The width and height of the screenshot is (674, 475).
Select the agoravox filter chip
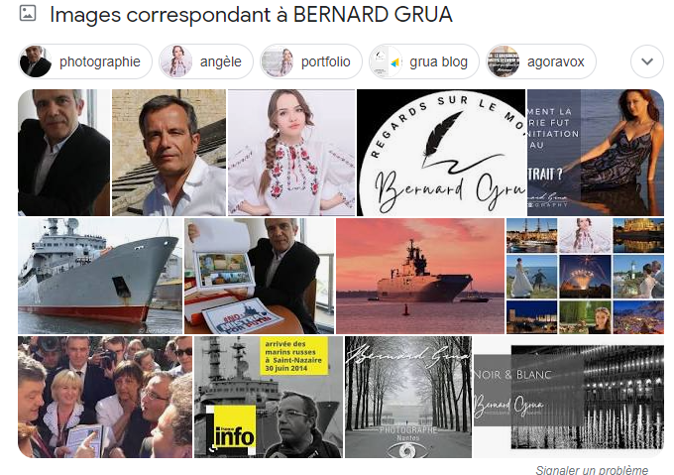point(541,61)
